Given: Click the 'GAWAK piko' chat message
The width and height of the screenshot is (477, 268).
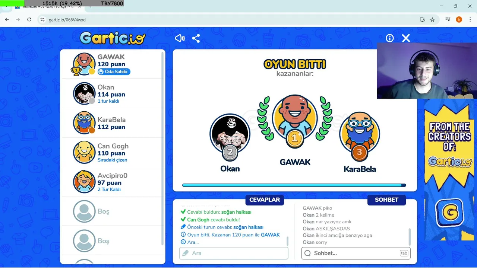Looking at the screenshot, I should coord(317,208).
